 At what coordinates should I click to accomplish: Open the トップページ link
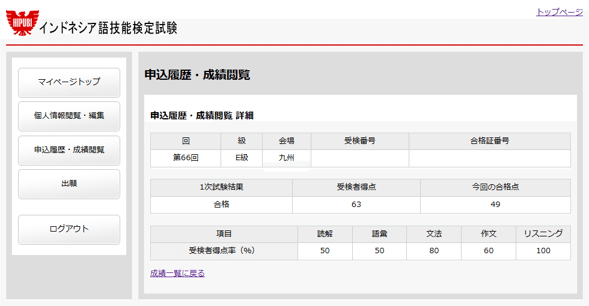560,12
